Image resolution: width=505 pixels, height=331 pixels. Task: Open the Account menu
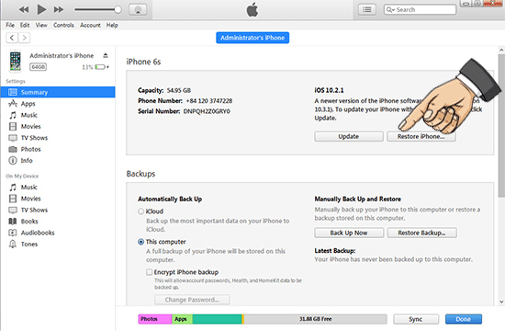(x=90, y=25)
